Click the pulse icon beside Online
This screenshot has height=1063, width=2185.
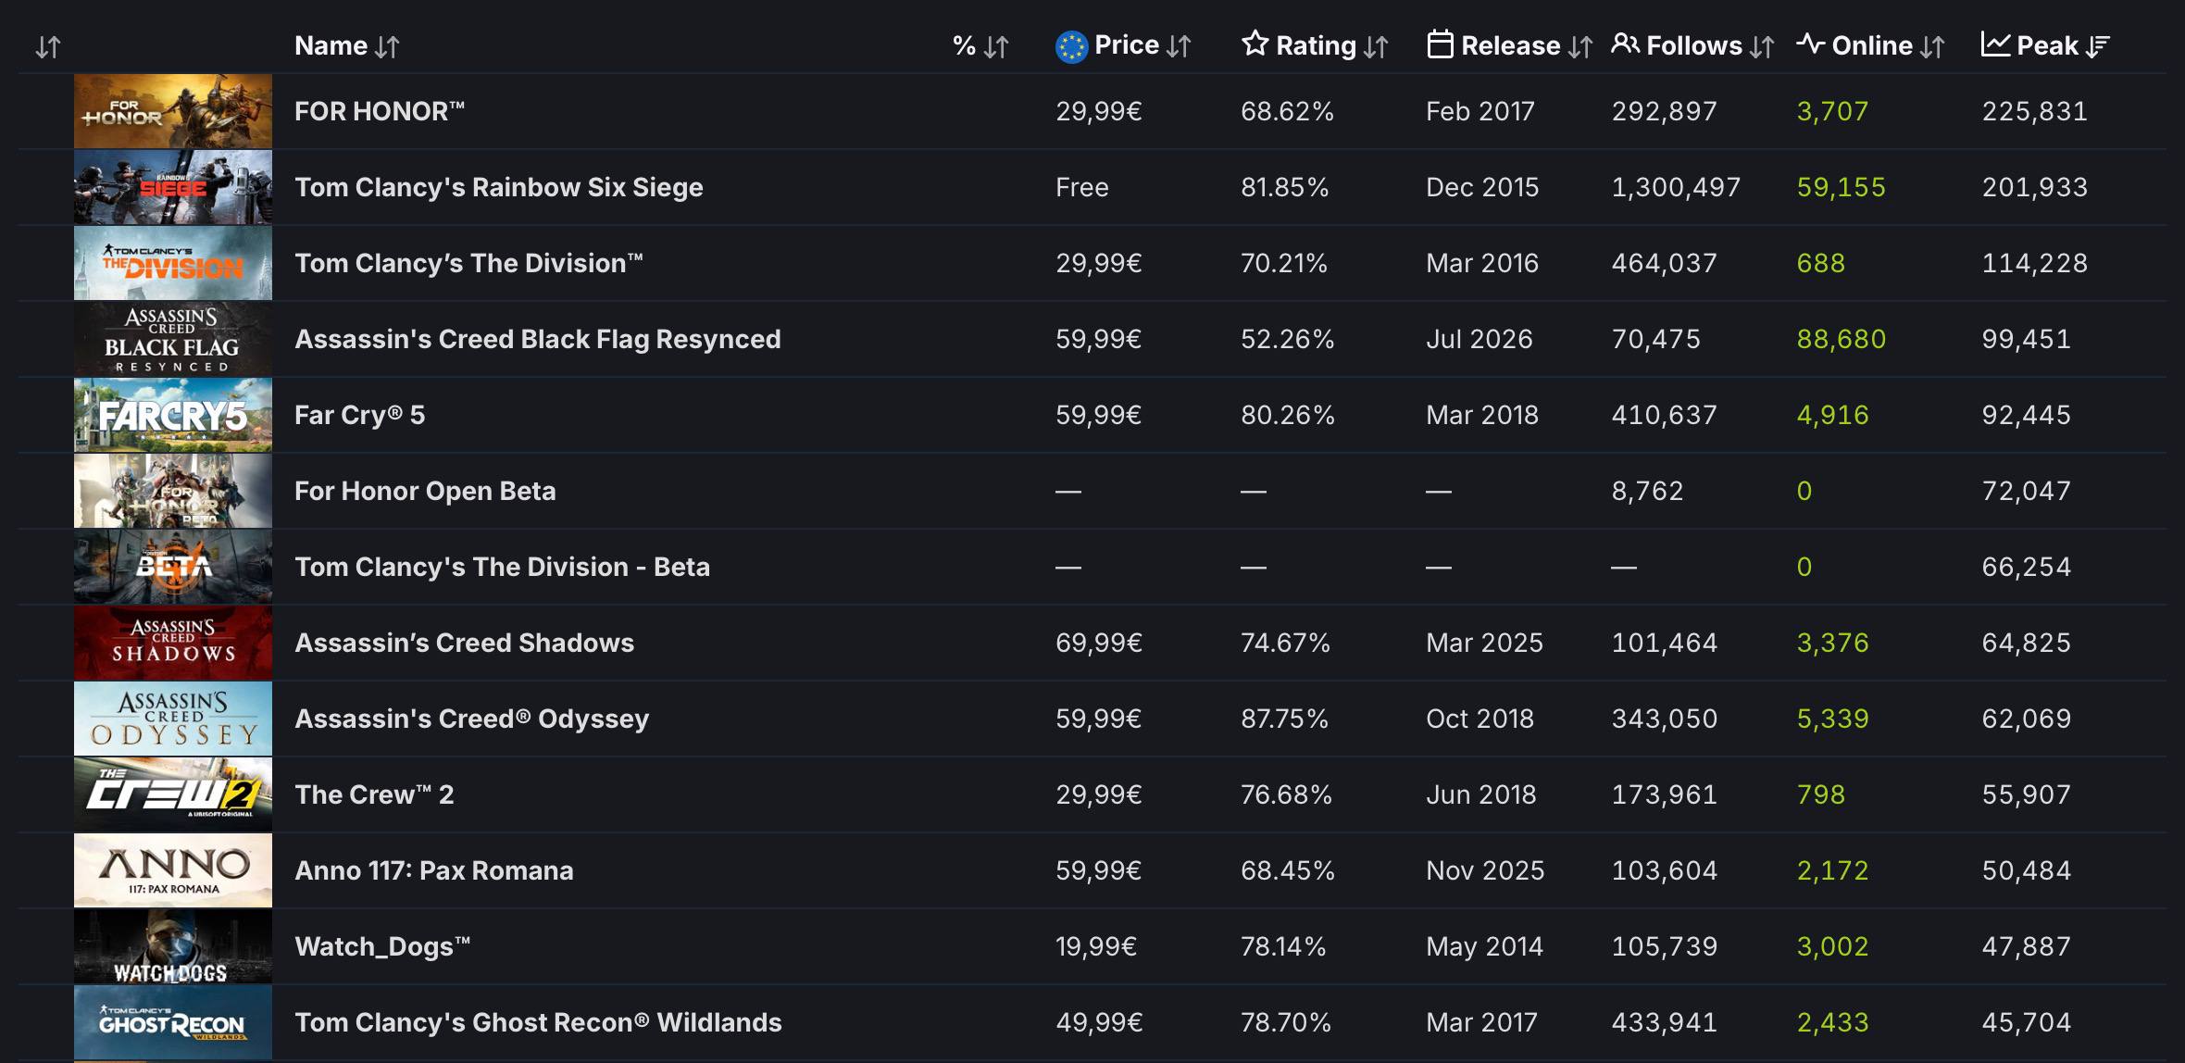(1810, 44)
